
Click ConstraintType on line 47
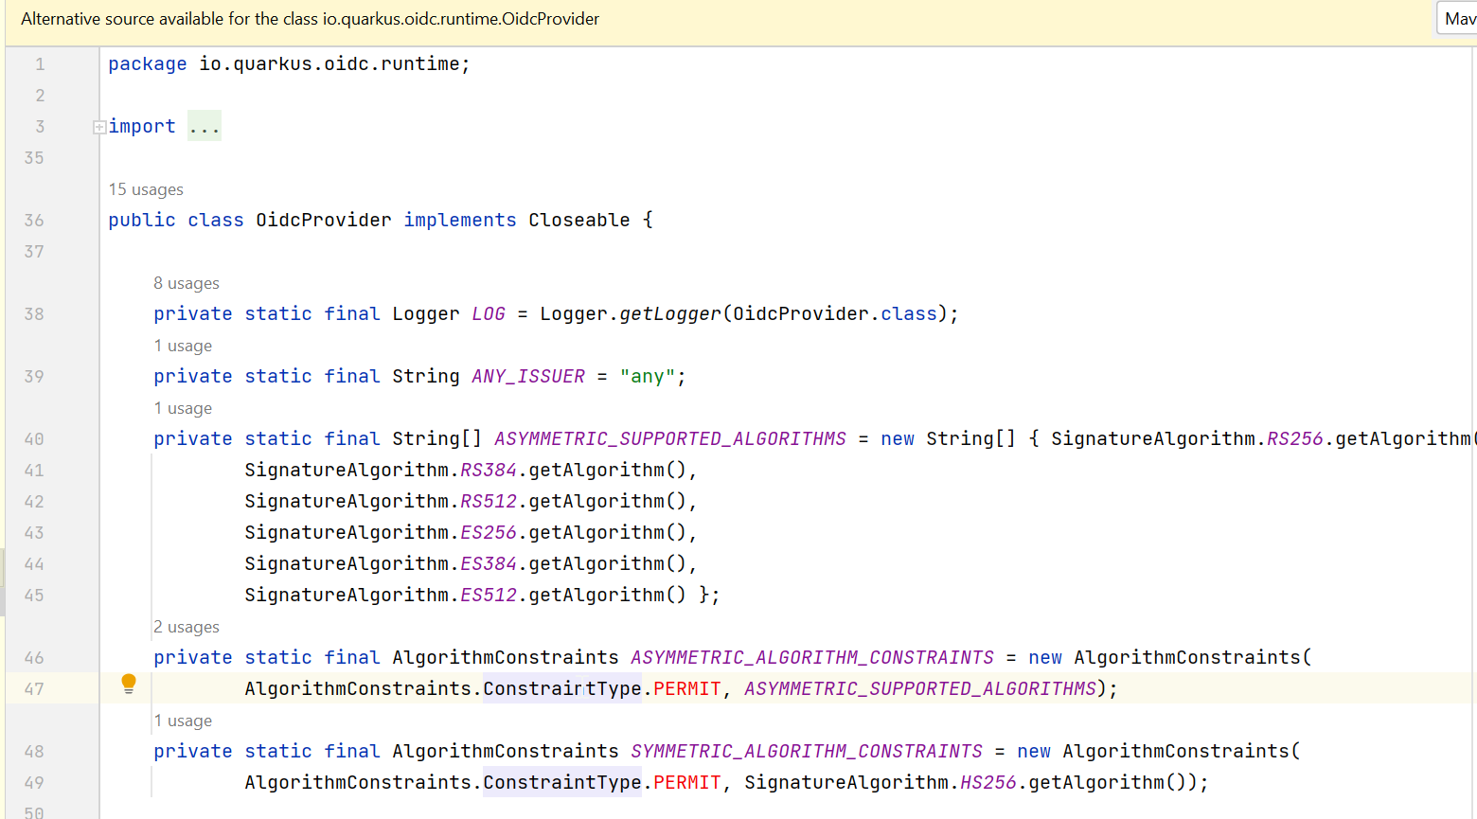(x=562, y=688)
